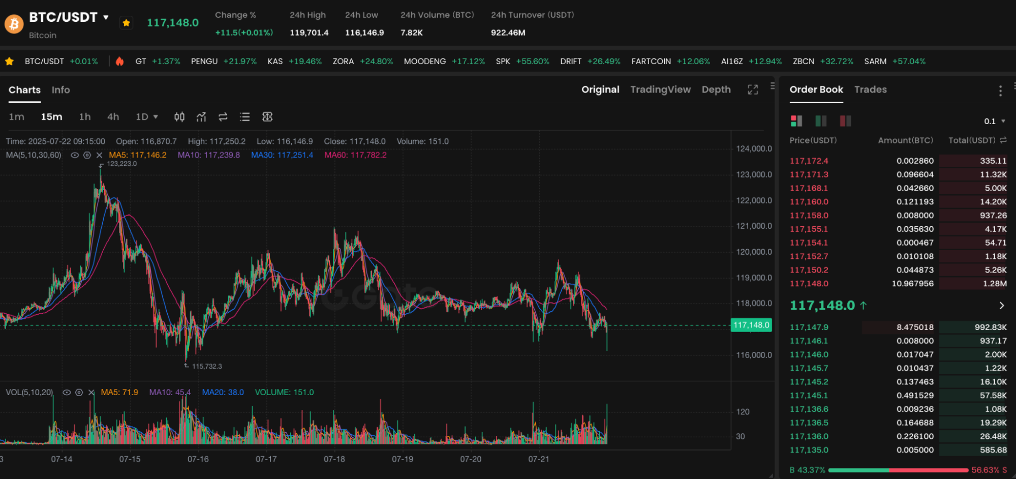Show both buy and sell orders view

(796, 121)
